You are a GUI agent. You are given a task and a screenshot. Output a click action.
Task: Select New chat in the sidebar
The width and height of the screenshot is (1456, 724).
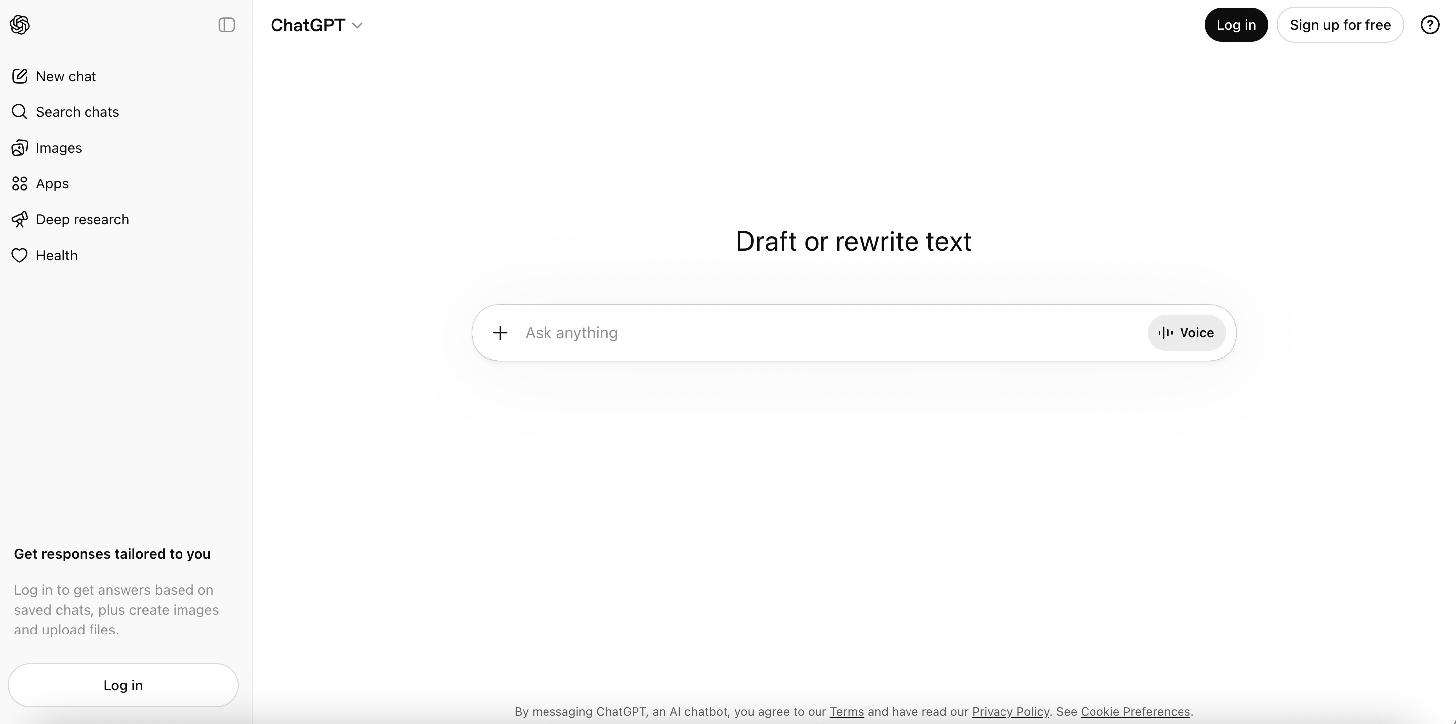66,76
